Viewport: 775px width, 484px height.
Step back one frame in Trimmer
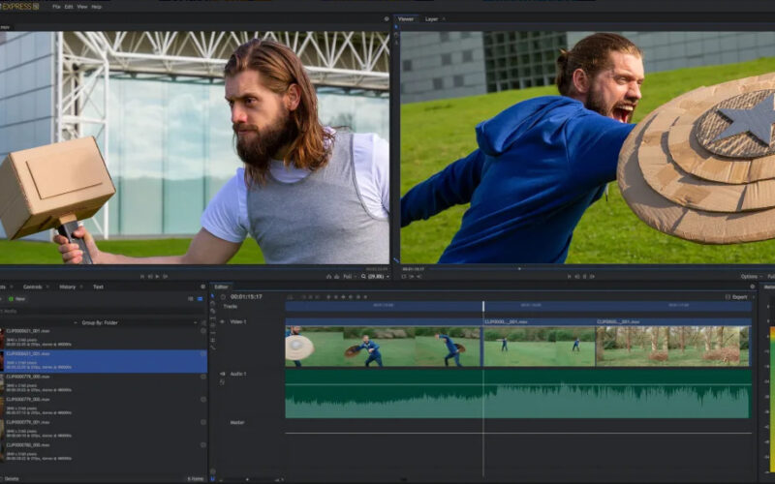(150, 277)
